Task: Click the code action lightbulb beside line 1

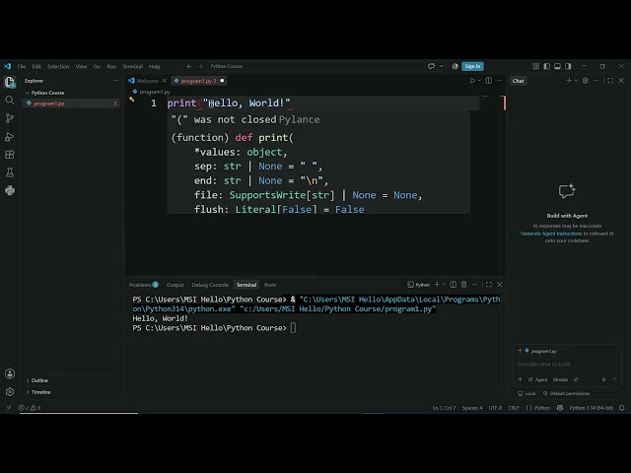Action: 131,99
